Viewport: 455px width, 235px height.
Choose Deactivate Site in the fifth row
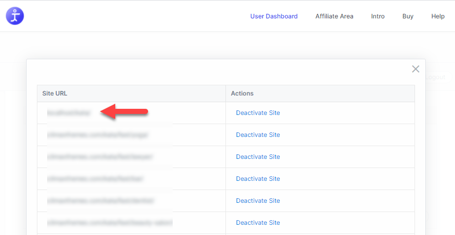(258, 201)
